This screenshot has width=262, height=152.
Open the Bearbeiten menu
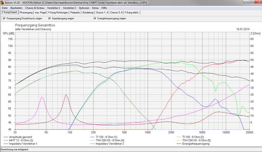coord(16,8)
